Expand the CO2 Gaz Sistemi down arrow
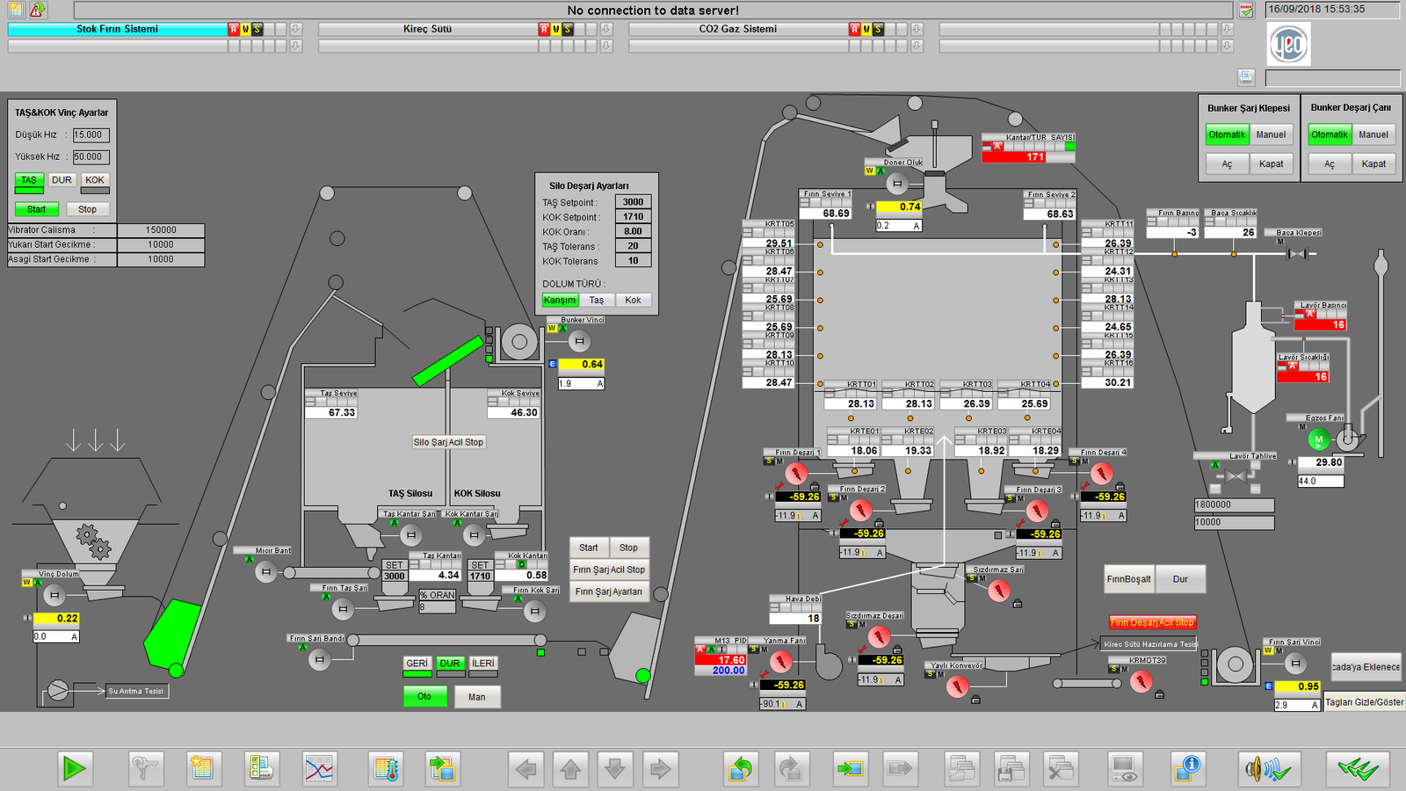 [917, 29]
